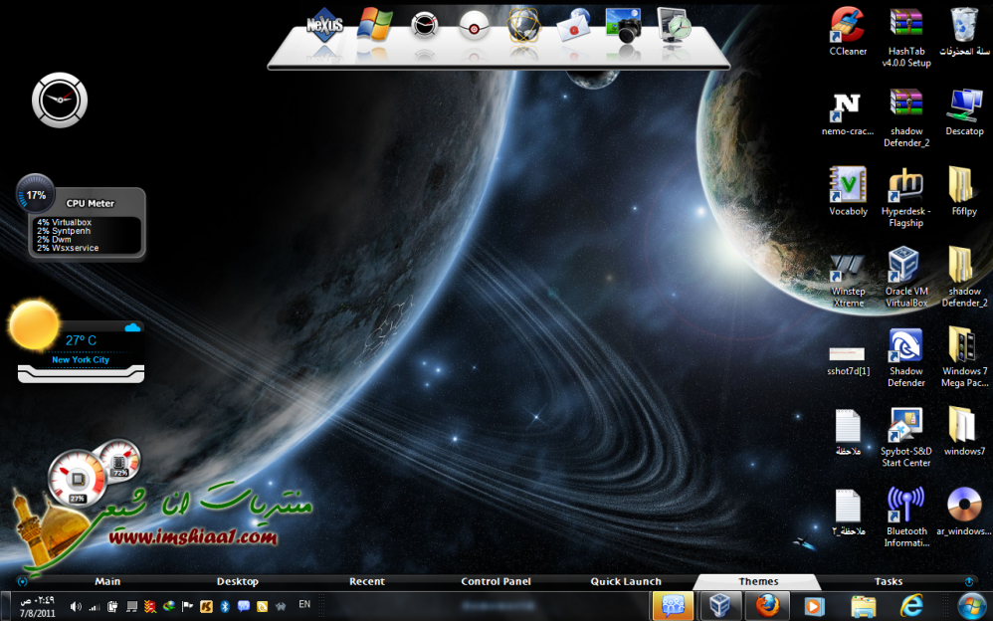Image resolution: width=993 pixels, height=621 pixels.
Task: Click the dual gauge CPU memory widget
Action: [94, 472]
